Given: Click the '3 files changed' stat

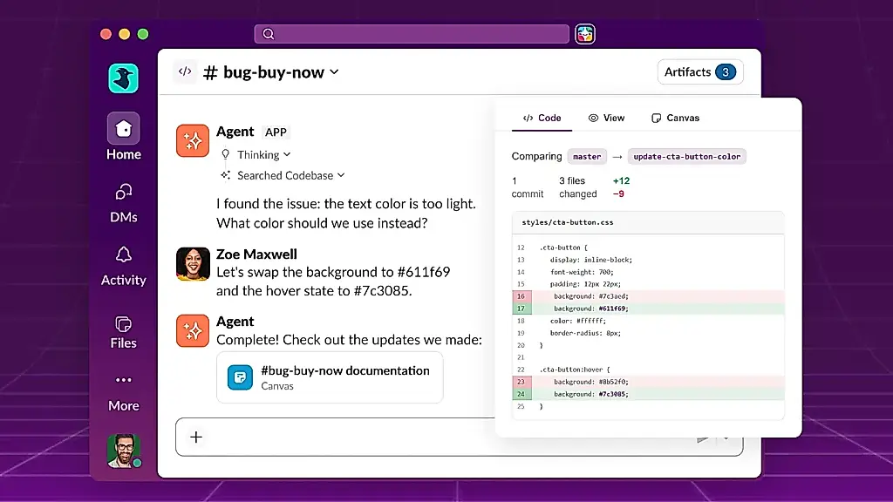Looking at the screenshot, I should coord(577,187).
